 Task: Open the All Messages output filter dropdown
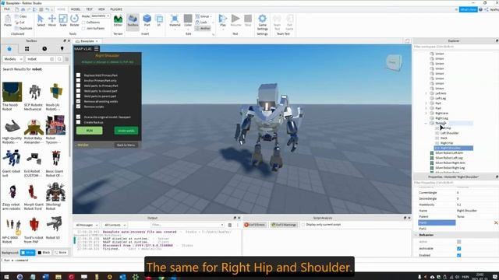click(87, 225)
